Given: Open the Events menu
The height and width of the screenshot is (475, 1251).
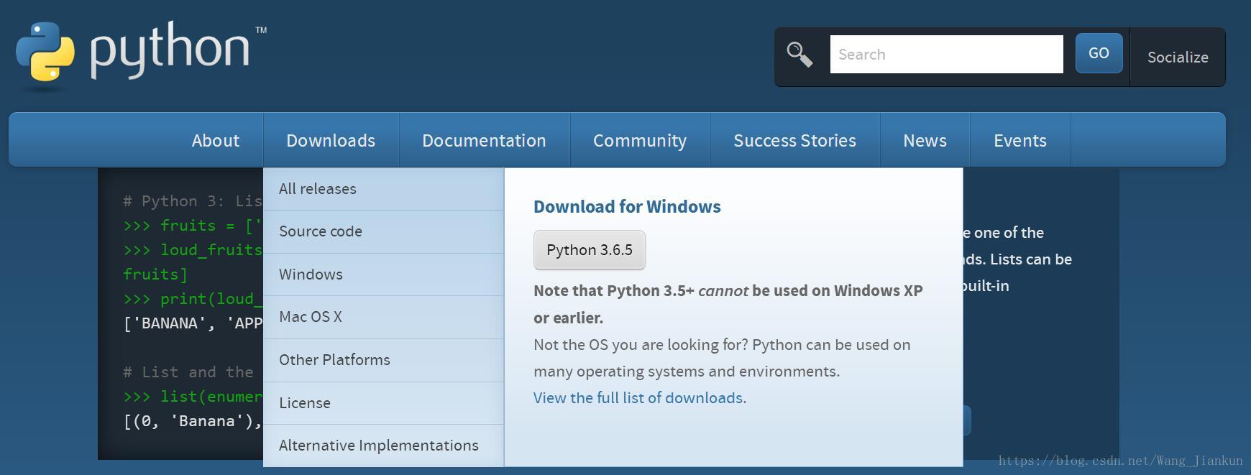Looking at the screenshot, I should [1020, 140].
